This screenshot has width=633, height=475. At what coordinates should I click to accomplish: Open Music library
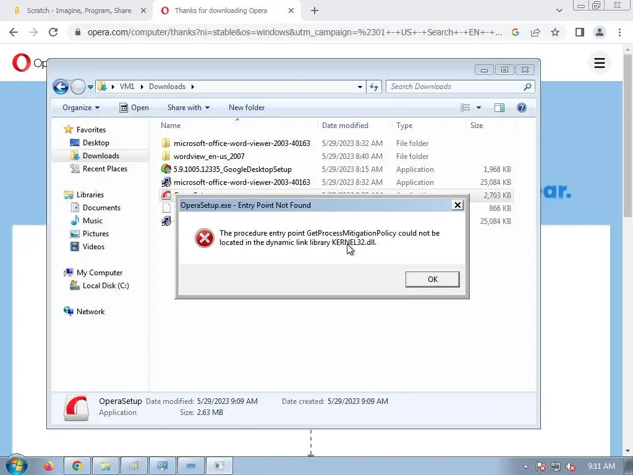point(93,221)
